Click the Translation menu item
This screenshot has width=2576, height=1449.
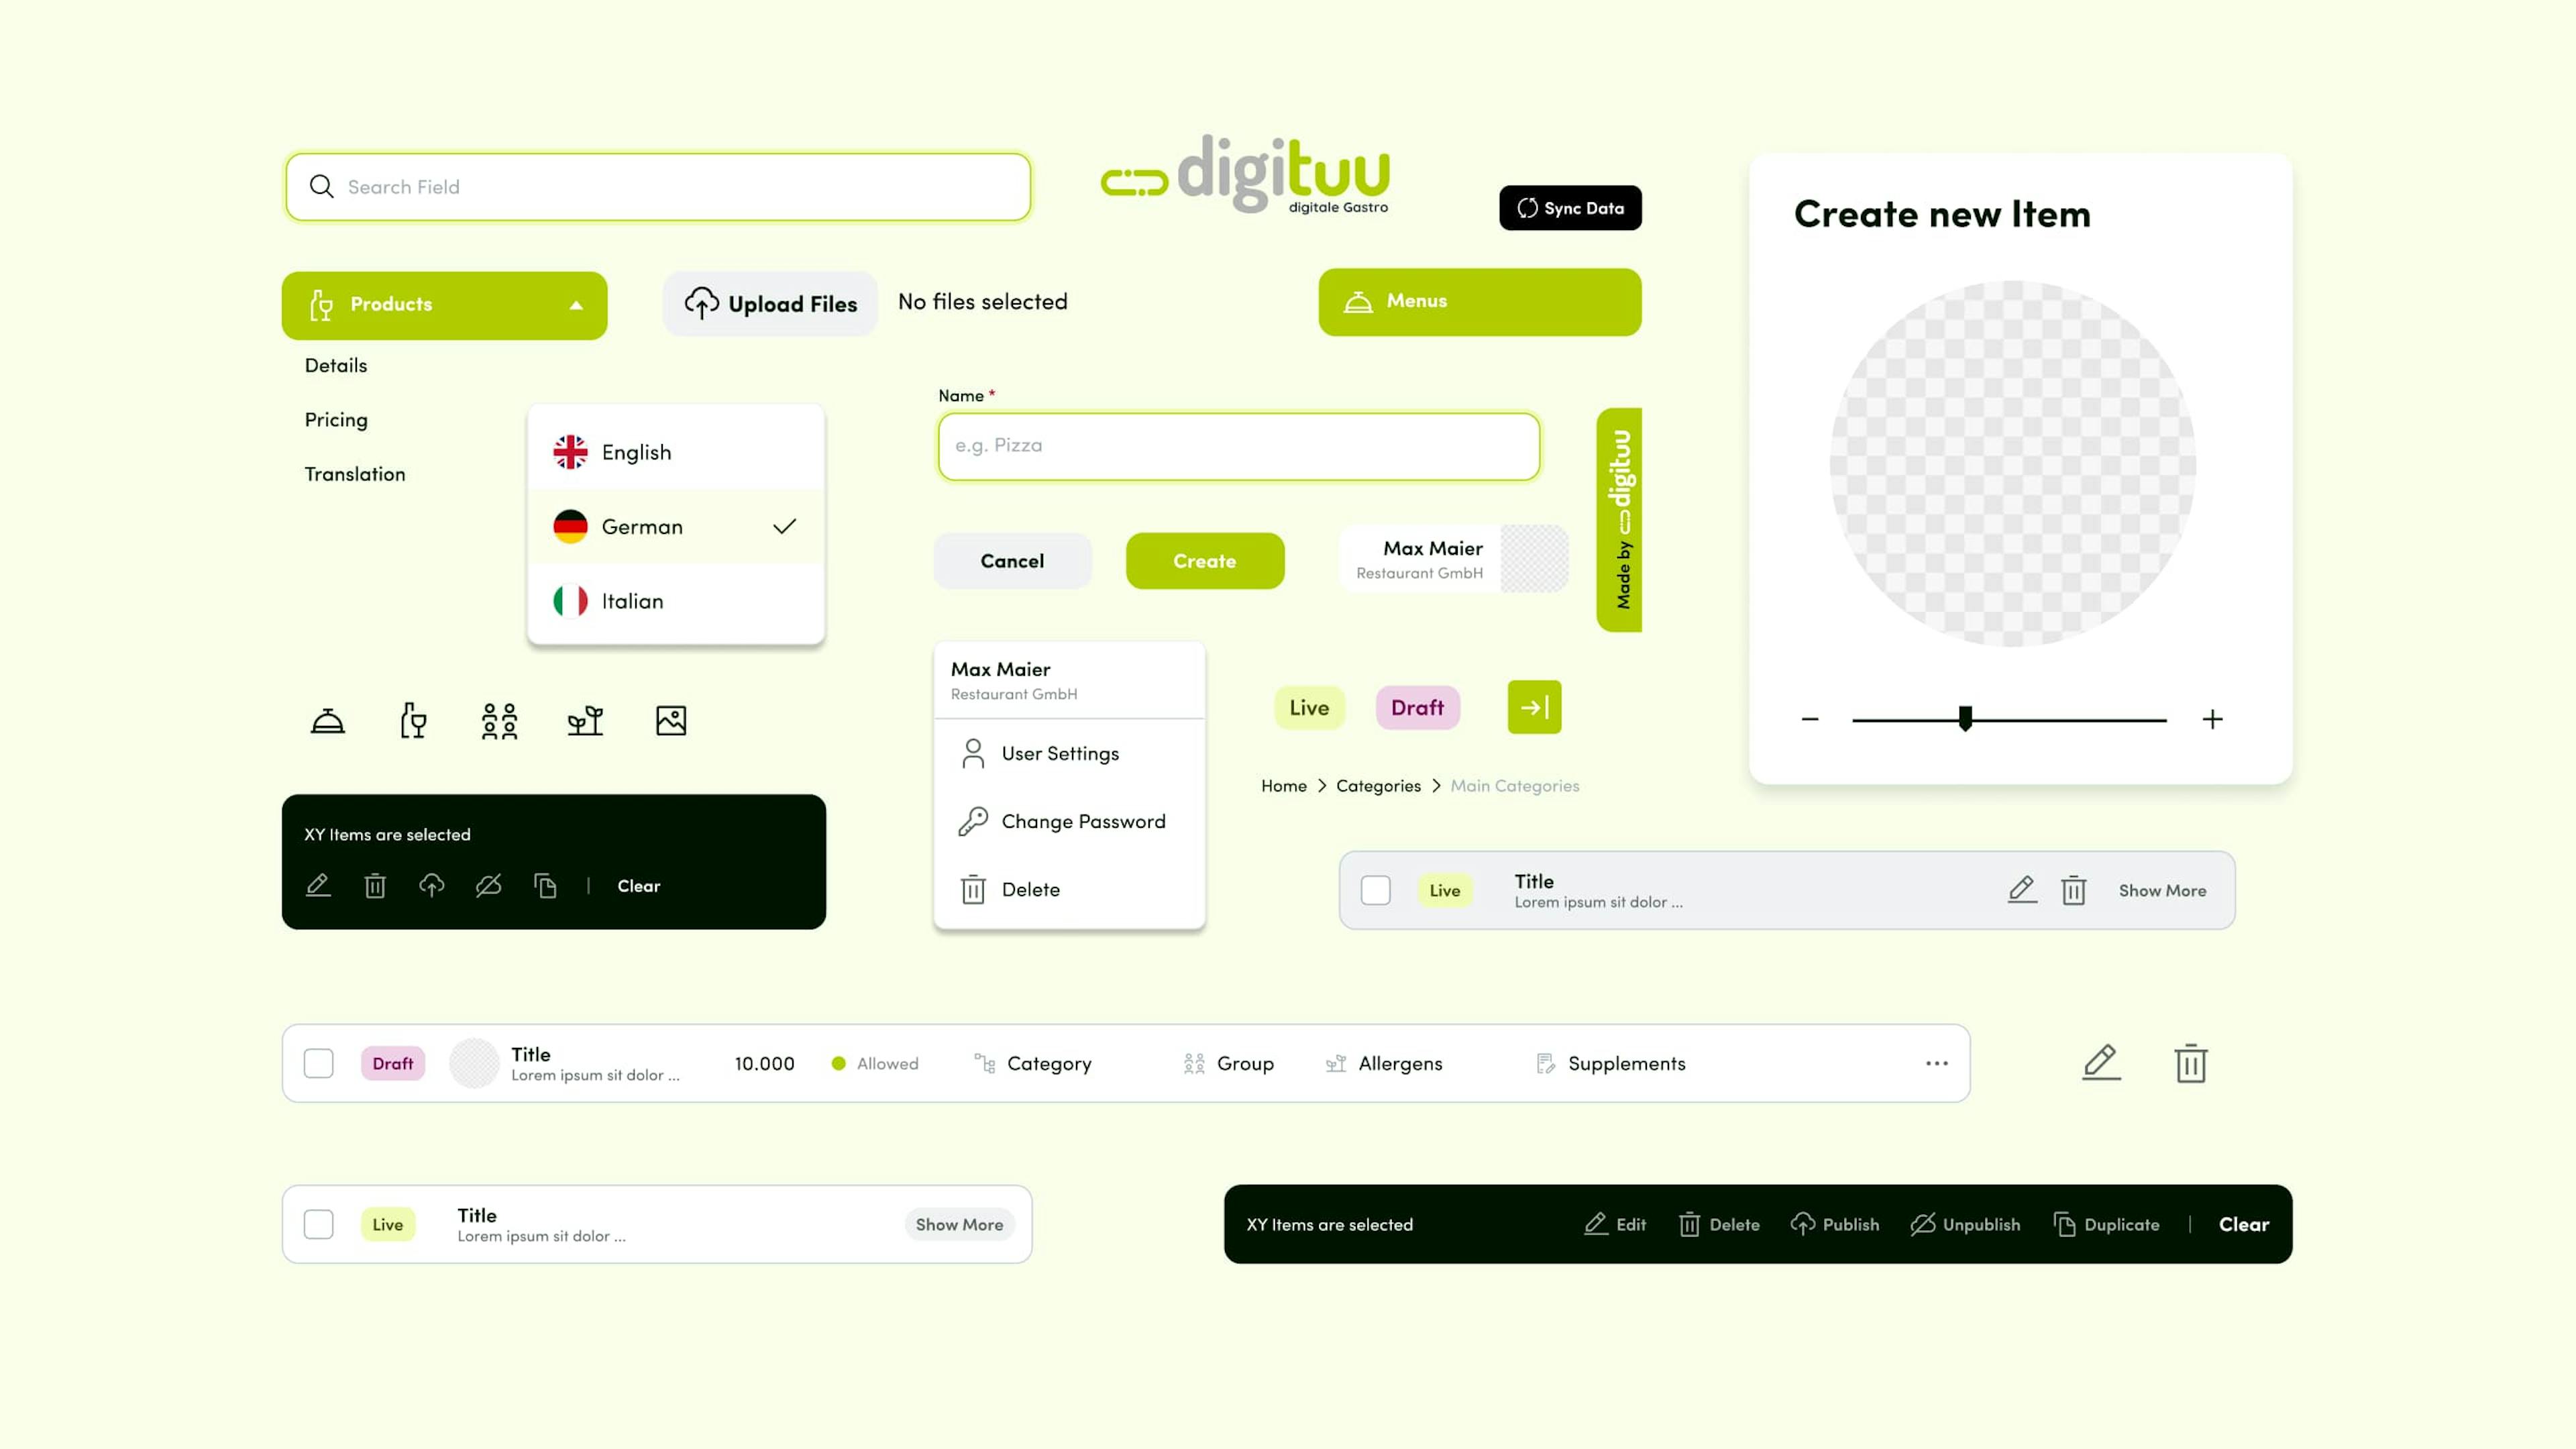tap(352, 472)
